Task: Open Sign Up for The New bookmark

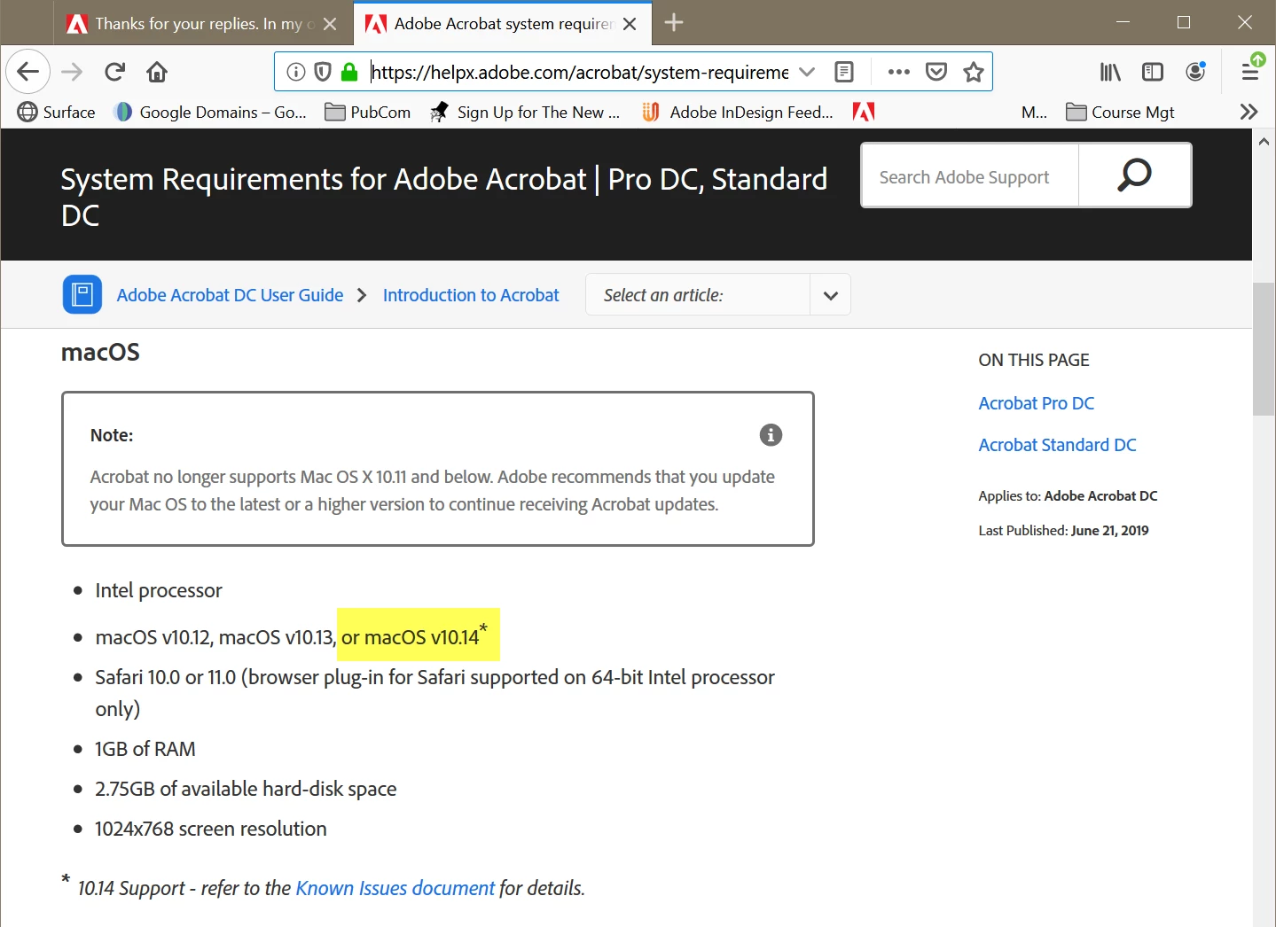Action: (x=525, y=112)
